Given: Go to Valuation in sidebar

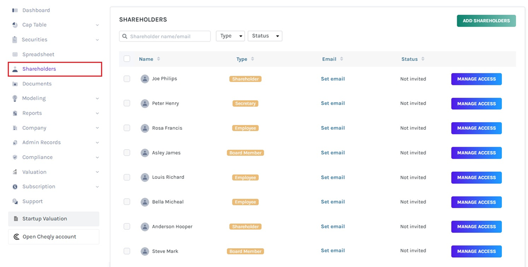Looking at the screenshot, I should point(34,172).
